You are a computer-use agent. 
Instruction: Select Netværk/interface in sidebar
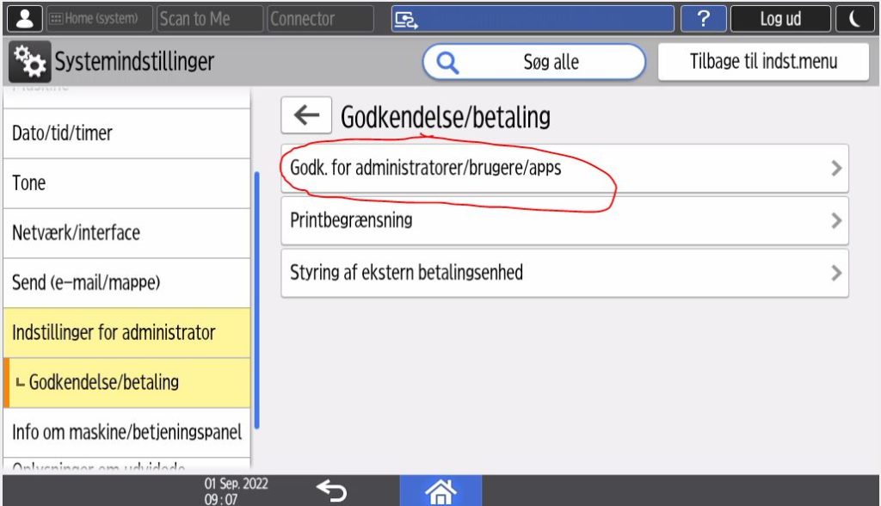click(x=126, y=232)
